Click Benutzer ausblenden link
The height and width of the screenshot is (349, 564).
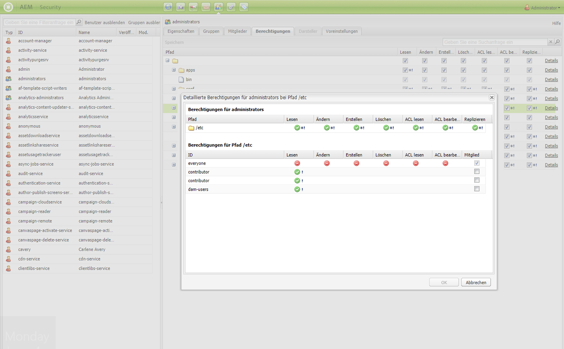[105, 23]
